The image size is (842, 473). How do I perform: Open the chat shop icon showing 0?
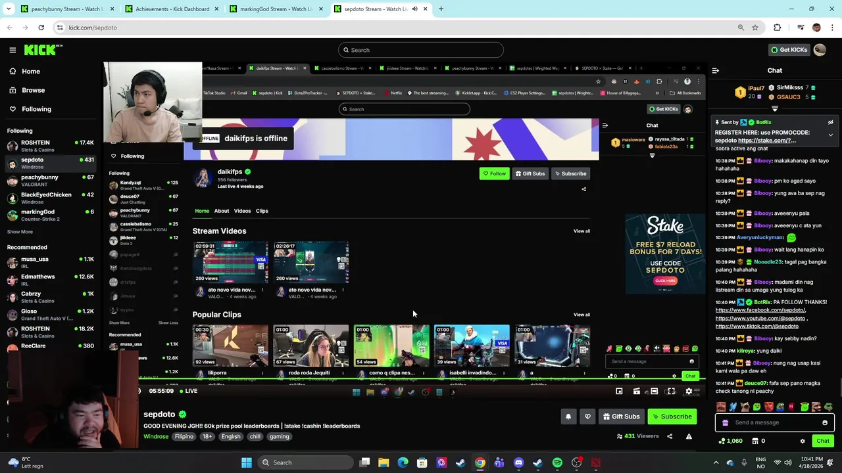click(x=758, y=441)
